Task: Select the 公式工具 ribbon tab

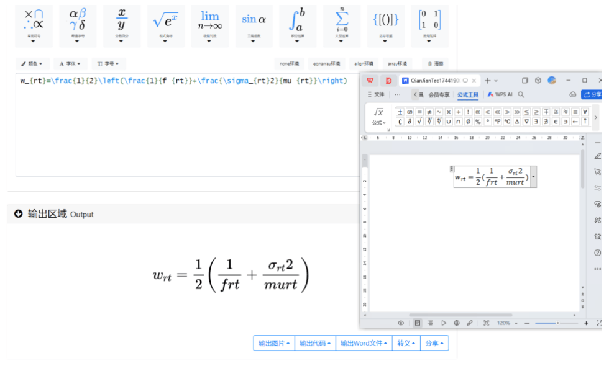Action: pyautogui.click(x=468, y=95)
